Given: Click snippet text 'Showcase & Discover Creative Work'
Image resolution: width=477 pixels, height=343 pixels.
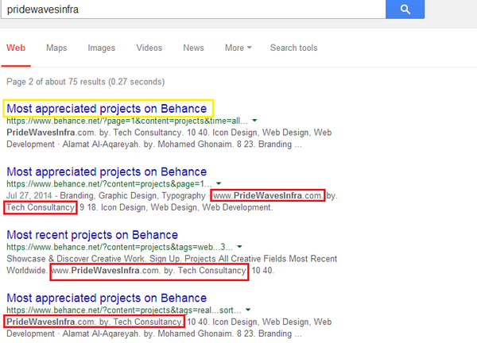Looking at the screenshot, I should pos(76,259).
